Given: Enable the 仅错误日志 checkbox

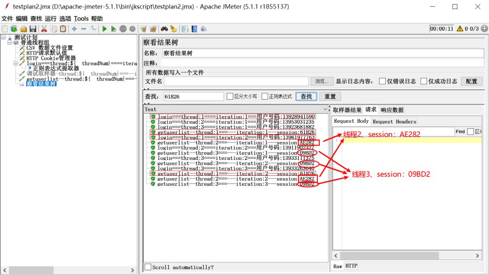Looking at the screenshot, I should (x=383, y=82).
